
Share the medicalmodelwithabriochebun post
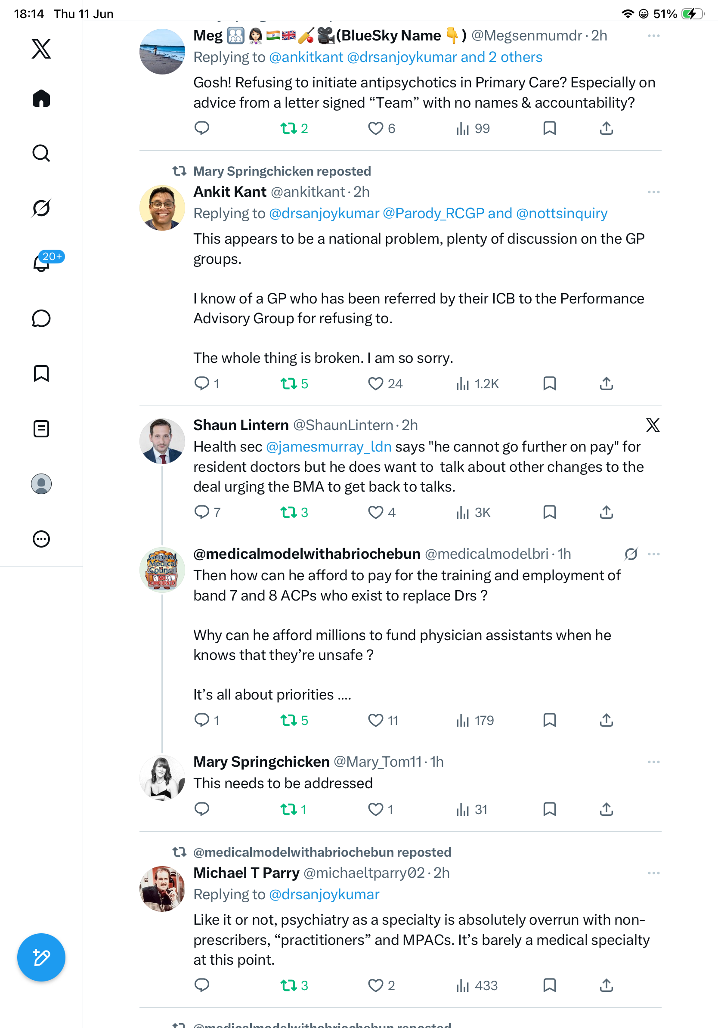tap(606, 720)
